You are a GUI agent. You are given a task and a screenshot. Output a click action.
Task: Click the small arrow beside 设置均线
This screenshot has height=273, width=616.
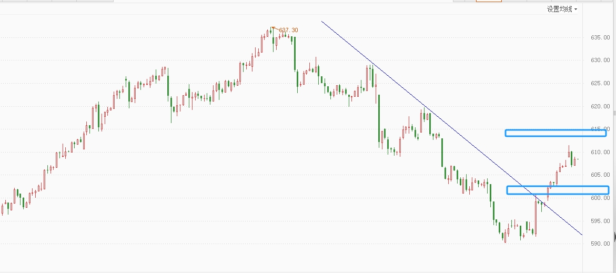click(576, 9)
